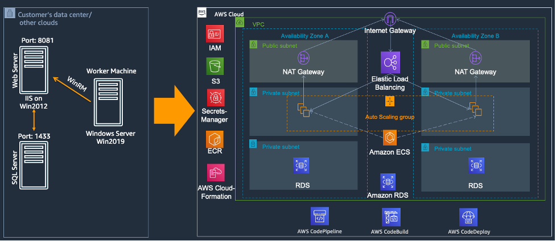556x241 pixels.
Task: Select the ECR icon
Action: point(215,140)
